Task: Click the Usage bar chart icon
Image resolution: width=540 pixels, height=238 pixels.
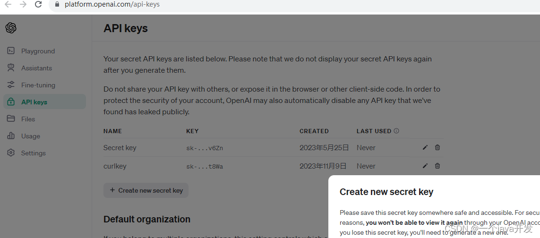Action: click(x=11, y=136)
